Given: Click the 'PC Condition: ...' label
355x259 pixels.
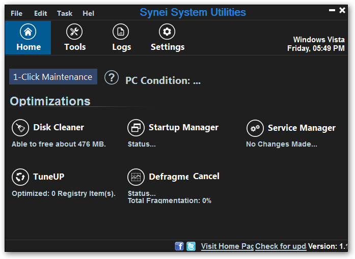Looking at the screenshot, I should pyautogui.click(x=163, y=81).
